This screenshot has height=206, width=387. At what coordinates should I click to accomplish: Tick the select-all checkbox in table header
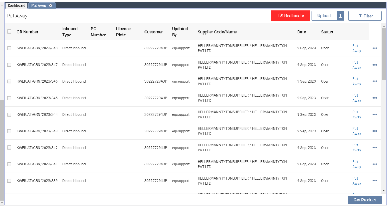(x=9, y=32)
